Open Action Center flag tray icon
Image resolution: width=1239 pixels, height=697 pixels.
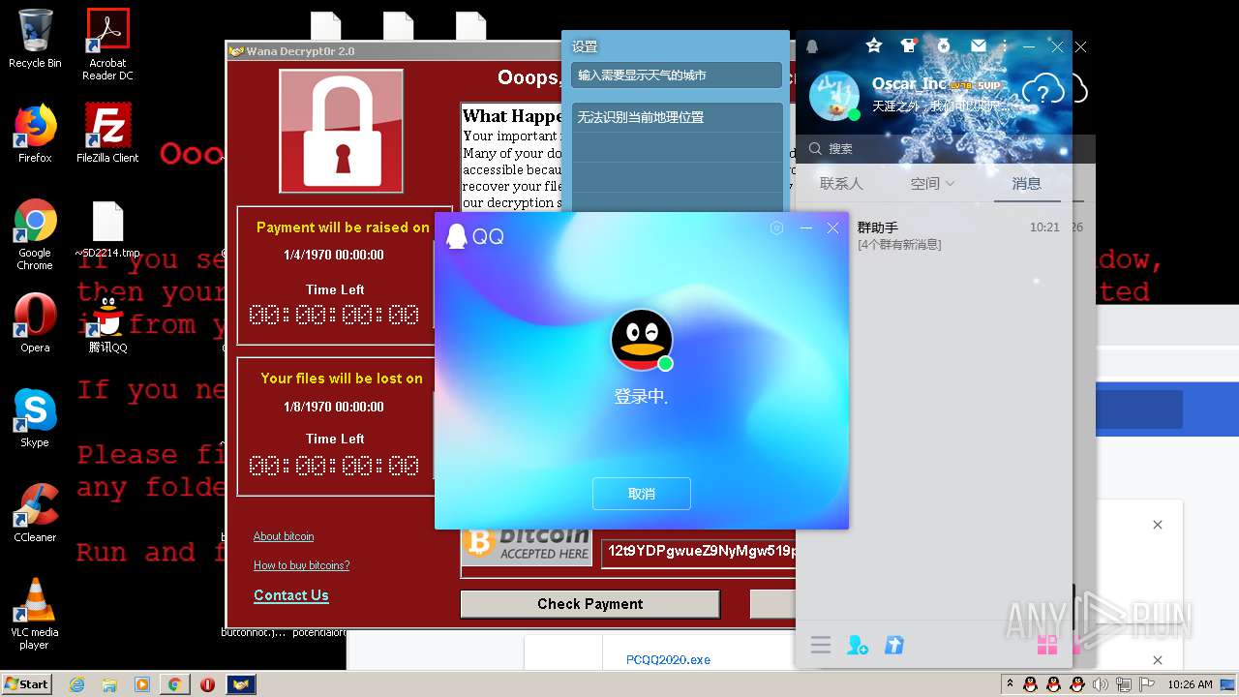pos(1147,684)
